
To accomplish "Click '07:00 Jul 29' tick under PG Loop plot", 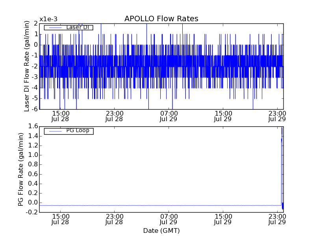I will (169, 219).
